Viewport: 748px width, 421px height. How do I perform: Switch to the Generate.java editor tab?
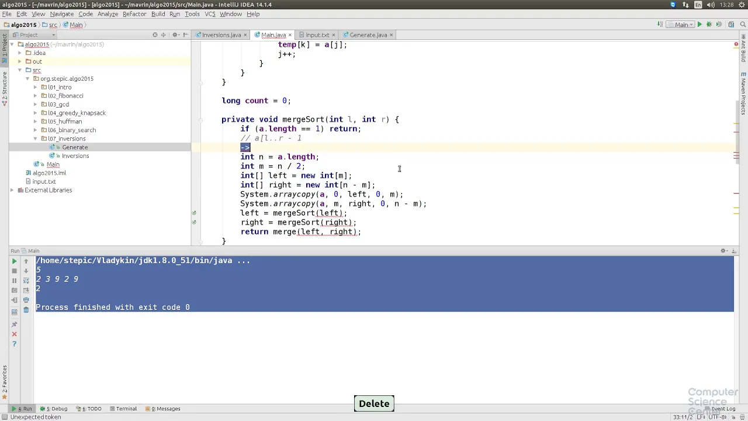click(368, 35)
